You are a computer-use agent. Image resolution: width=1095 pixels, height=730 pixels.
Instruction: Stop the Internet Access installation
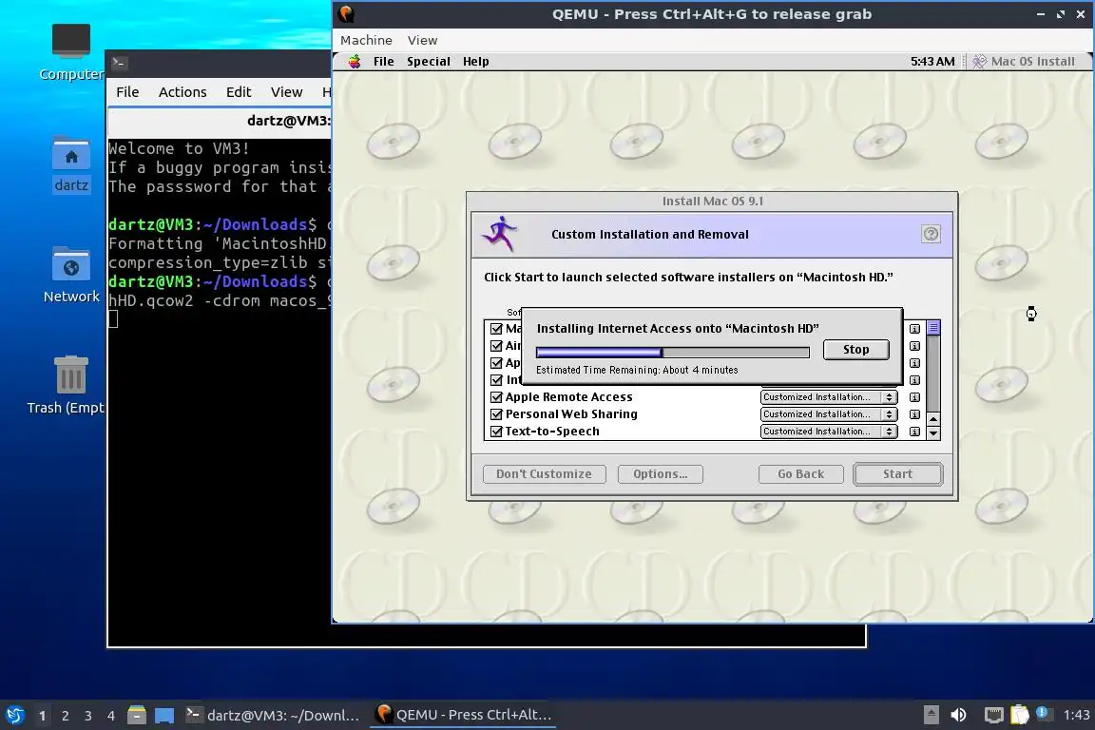[x=855, y=349]
